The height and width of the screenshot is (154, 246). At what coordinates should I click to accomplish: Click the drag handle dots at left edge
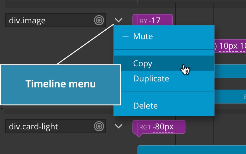(2, 107)
